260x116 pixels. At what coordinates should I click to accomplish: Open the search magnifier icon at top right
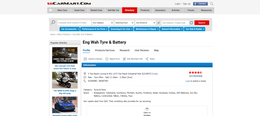pos(212,4)
